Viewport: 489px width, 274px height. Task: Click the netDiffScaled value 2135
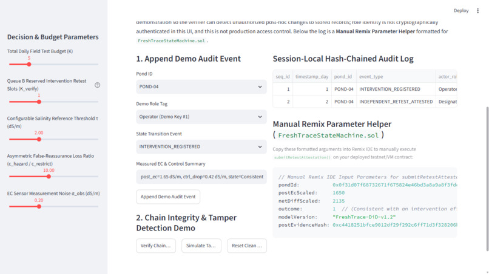pos(339,201)
